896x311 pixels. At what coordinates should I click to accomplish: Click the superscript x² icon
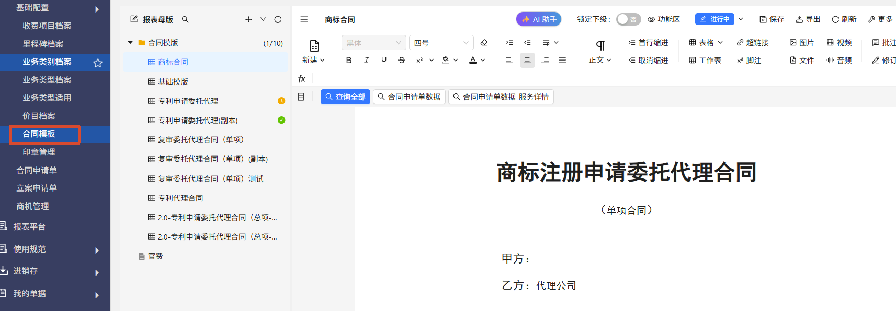pyautogui.click(x=419, y=61)
